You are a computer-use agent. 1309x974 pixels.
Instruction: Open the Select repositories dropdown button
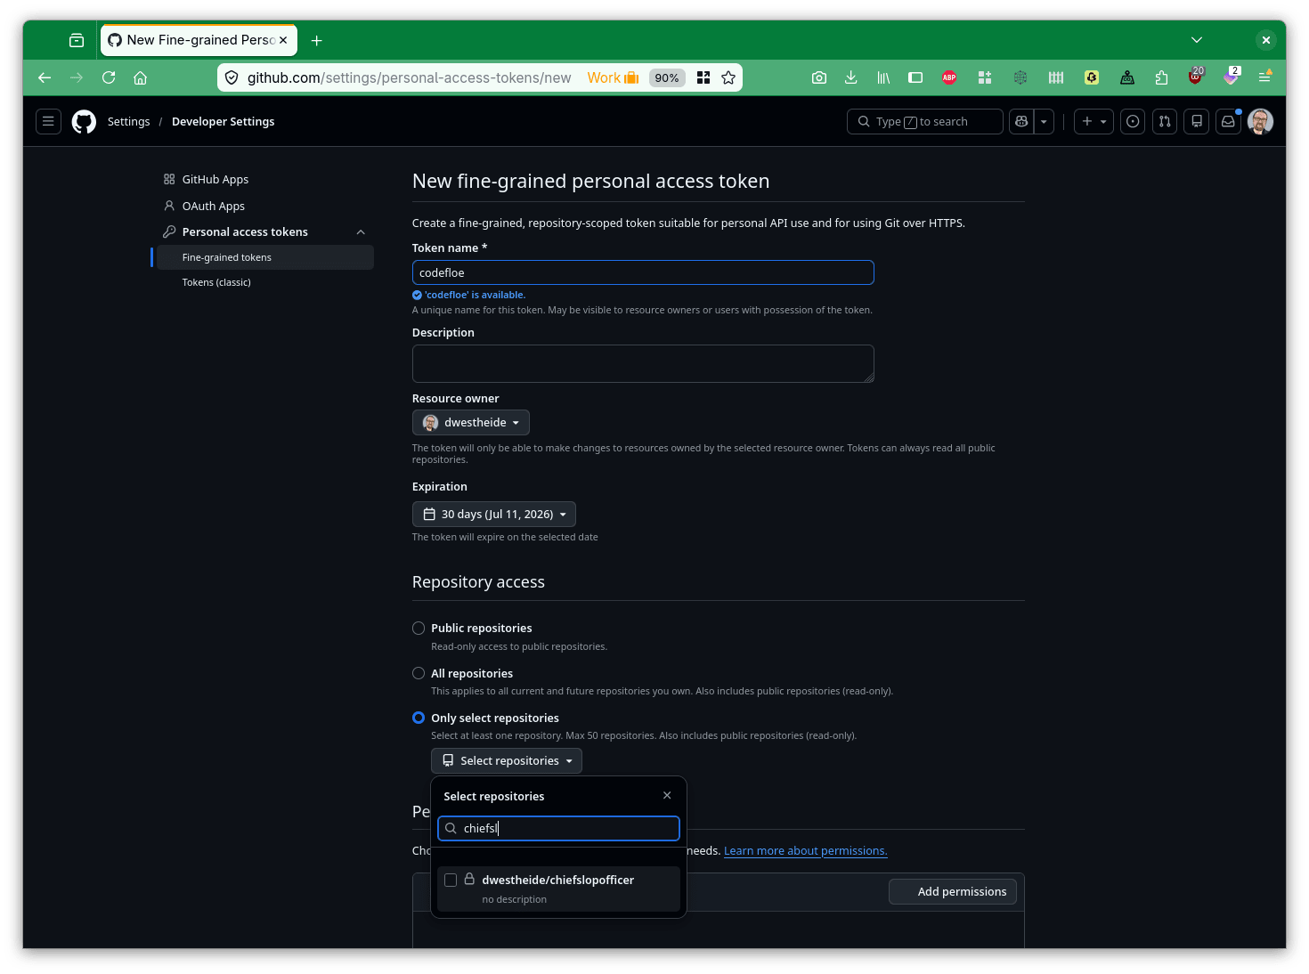[507, 760]
